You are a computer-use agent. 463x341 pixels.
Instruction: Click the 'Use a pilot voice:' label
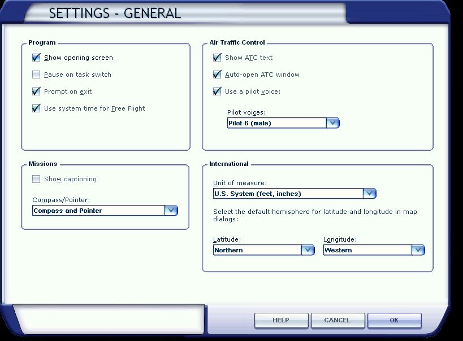[x=253, y=91]
